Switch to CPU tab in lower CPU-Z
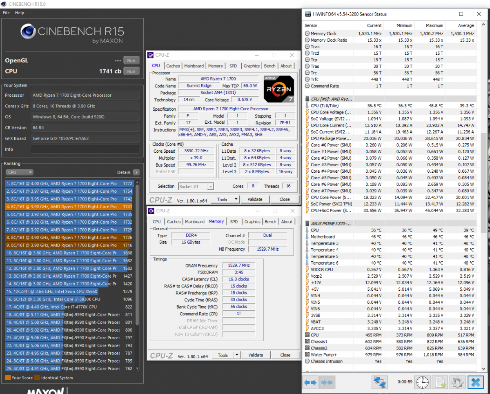Screen dimensions: 490x394 pyautogui.click(x=157, y=222)
